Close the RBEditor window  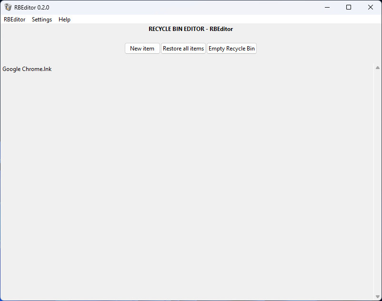click(370, 7)
